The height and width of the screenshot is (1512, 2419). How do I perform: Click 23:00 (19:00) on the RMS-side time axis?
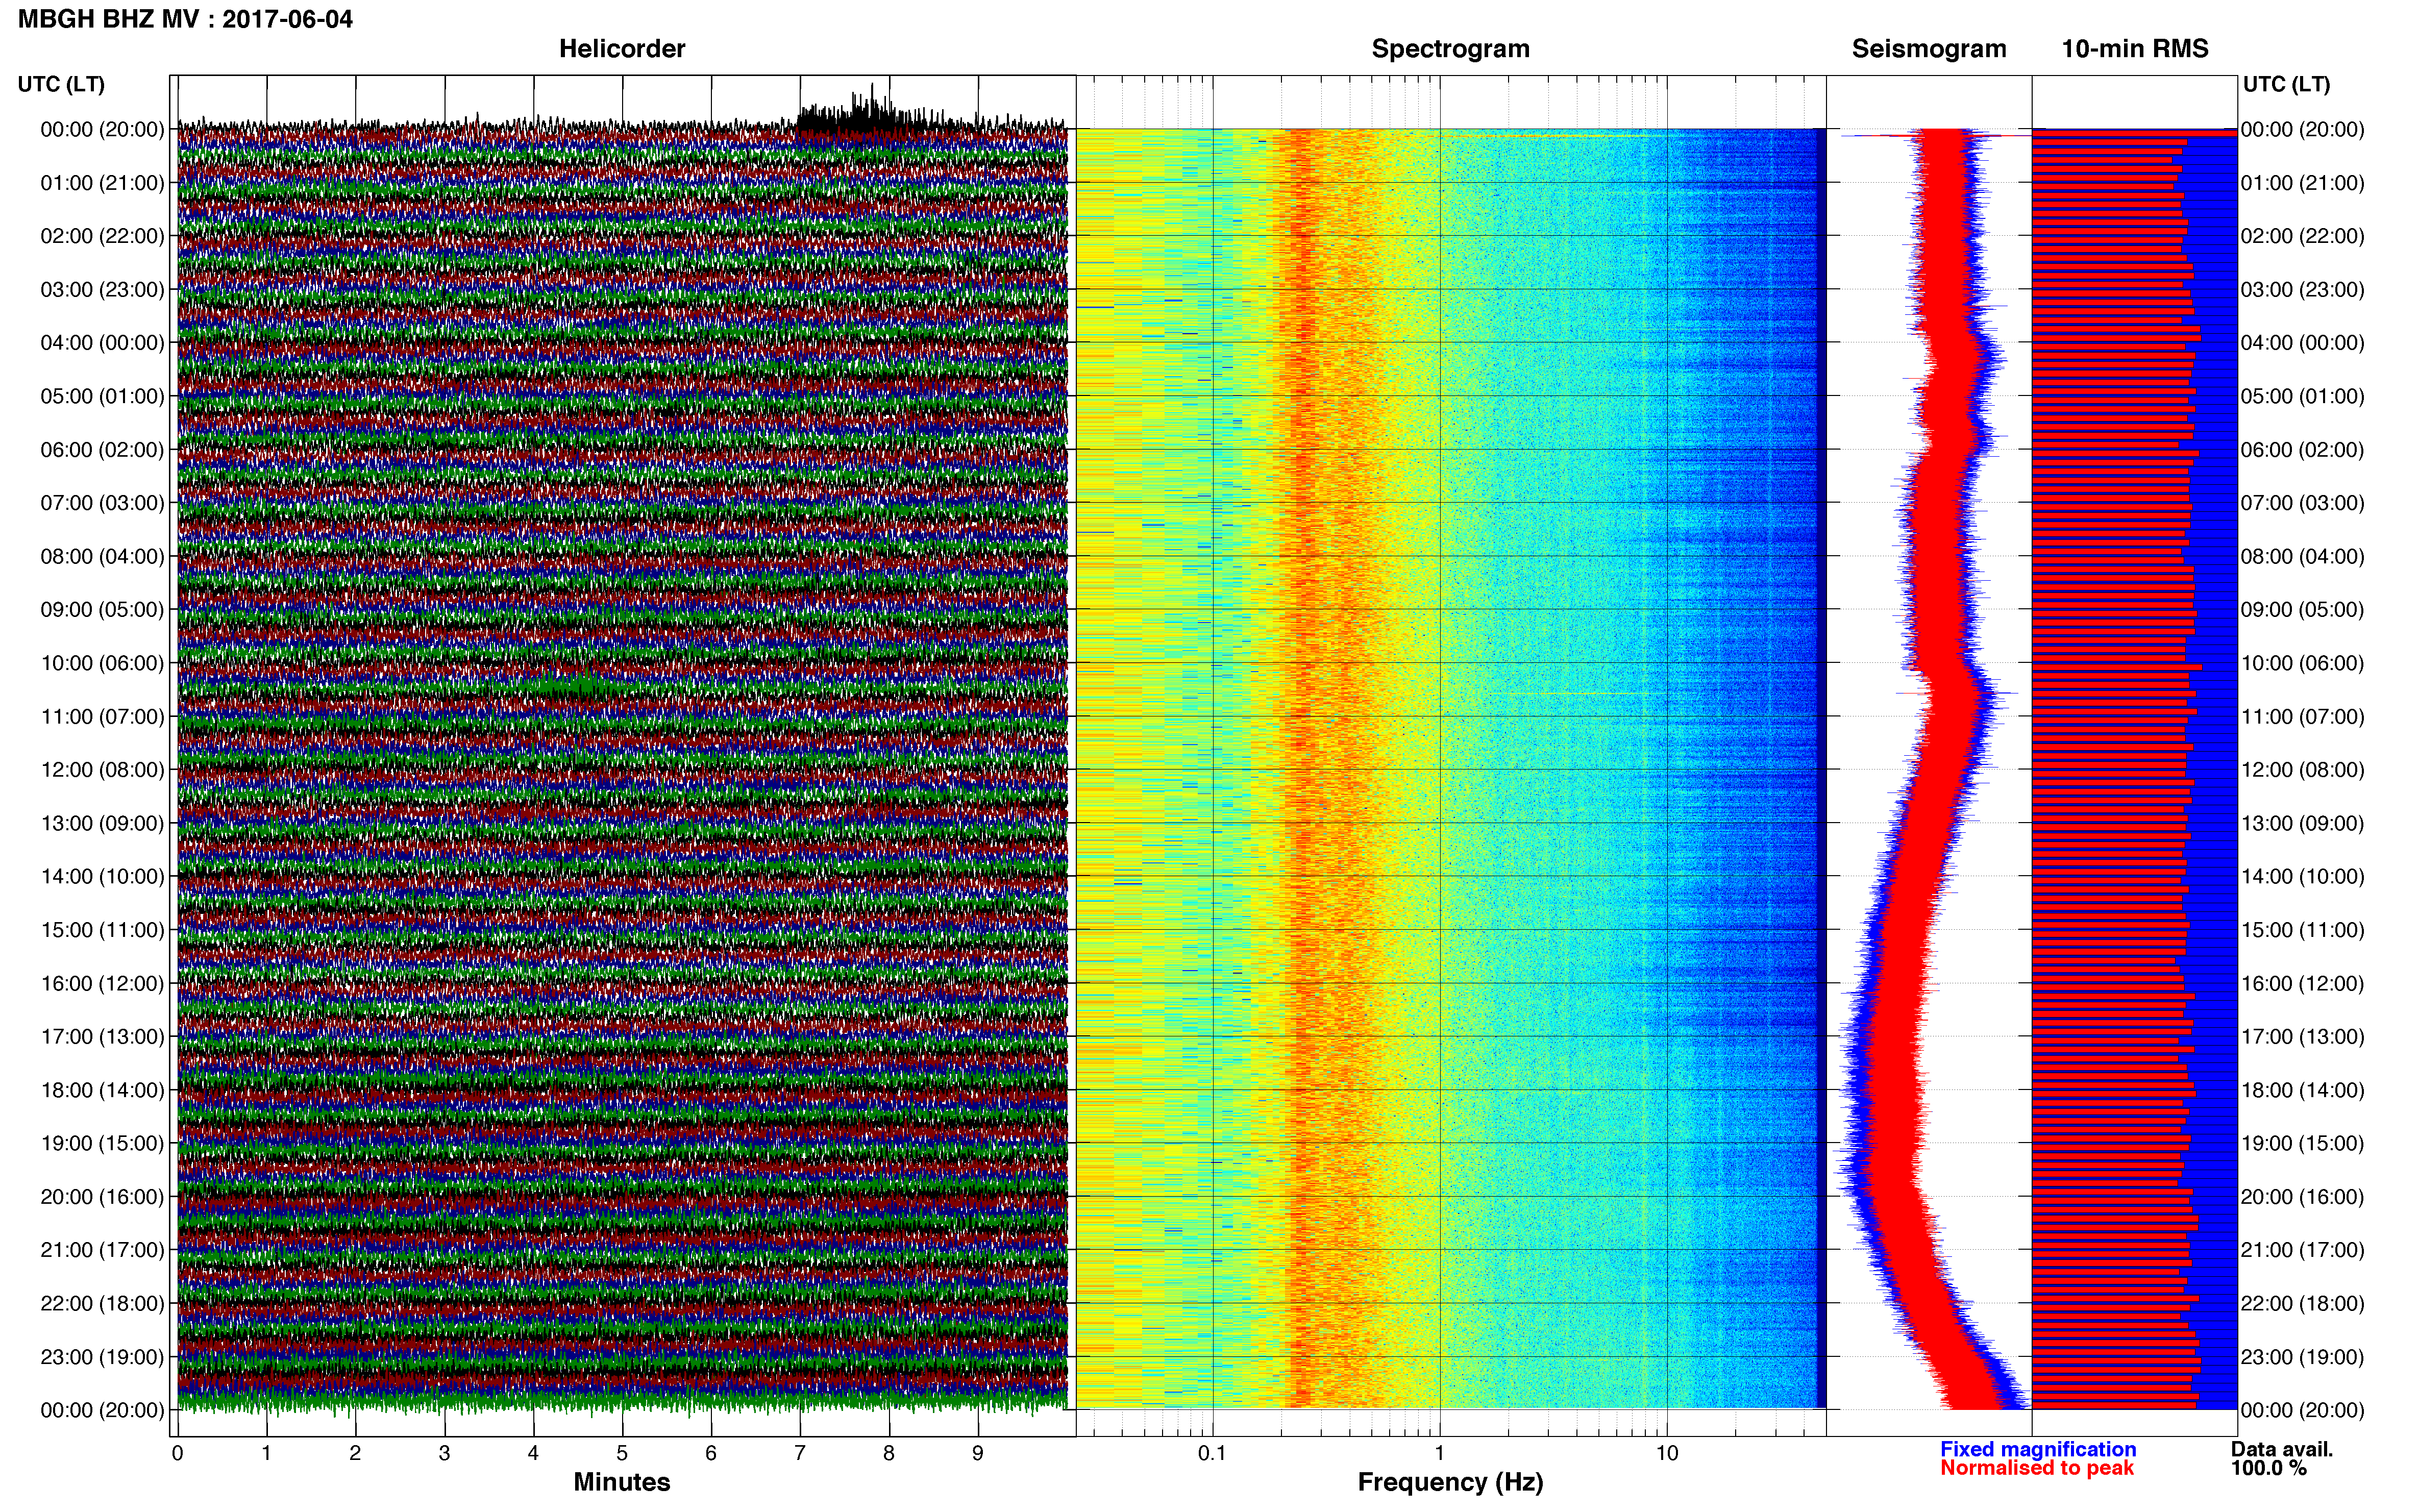click(x=2302, y=1357)
